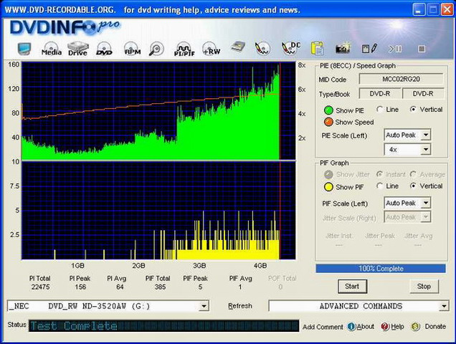This screenshot has width=456, height=344.
Task: Expand the PIE Scale Auto Peak dropdown
Action: [426, 135]
